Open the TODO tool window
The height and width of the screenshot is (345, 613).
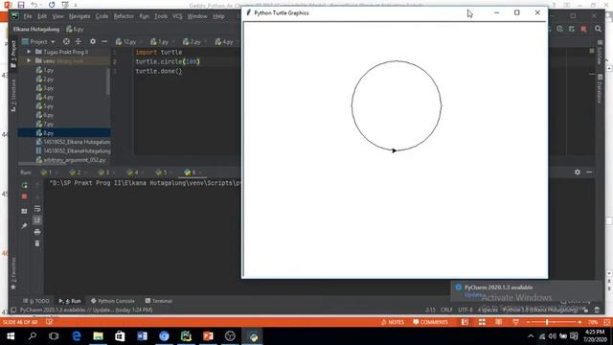tap(36, 301)
